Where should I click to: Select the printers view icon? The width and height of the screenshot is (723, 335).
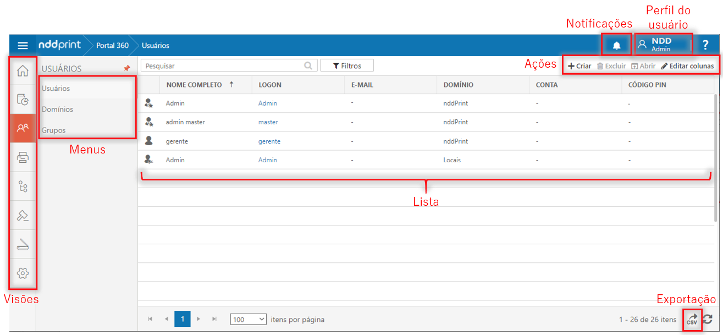23,158
